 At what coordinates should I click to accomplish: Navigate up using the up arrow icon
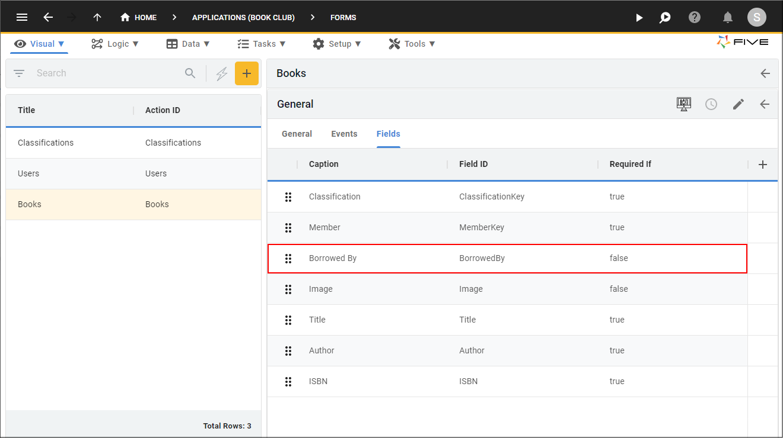click(97, 17)
